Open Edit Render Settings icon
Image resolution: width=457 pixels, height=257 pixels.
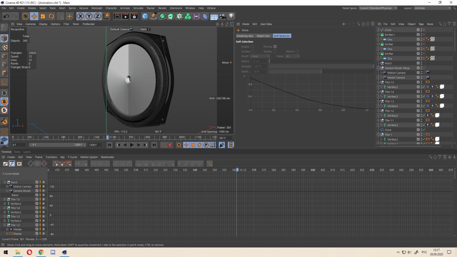click(134, 16)
